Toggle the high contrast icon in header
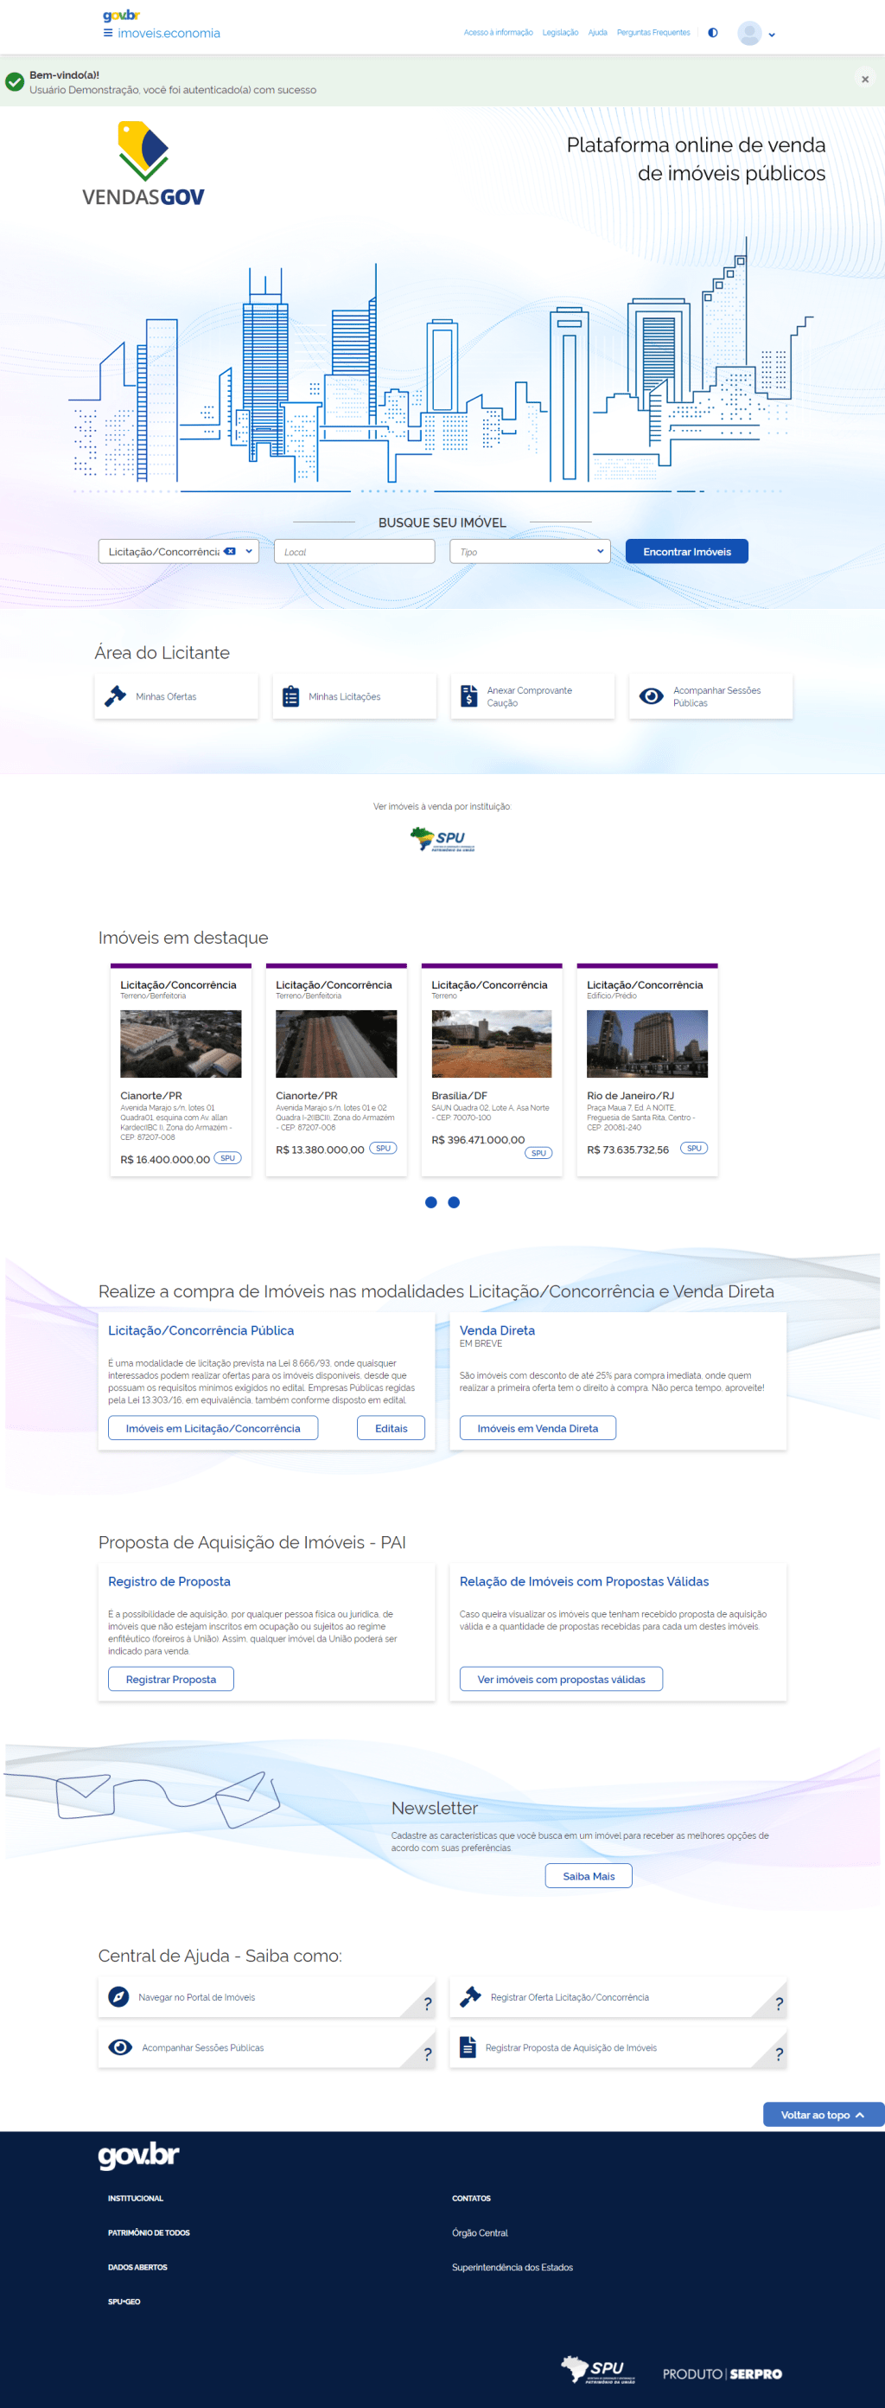The width and height of the screenshot is (885, 2408). (713, 33)
